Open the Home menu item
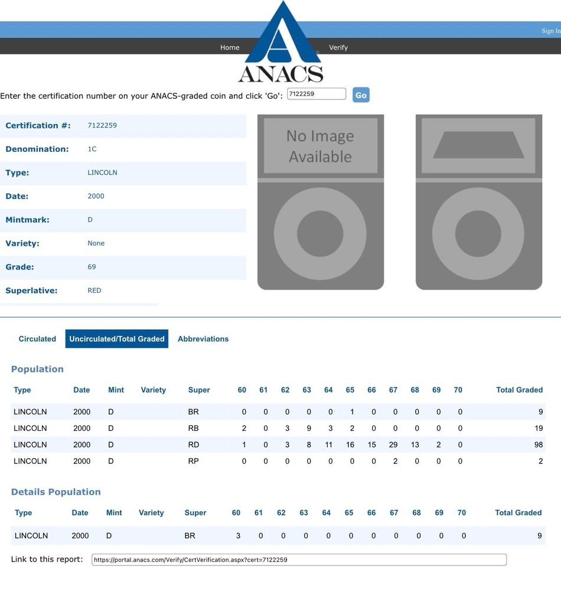The width and height of the screenshot is (561, 591). pos(230,47)
